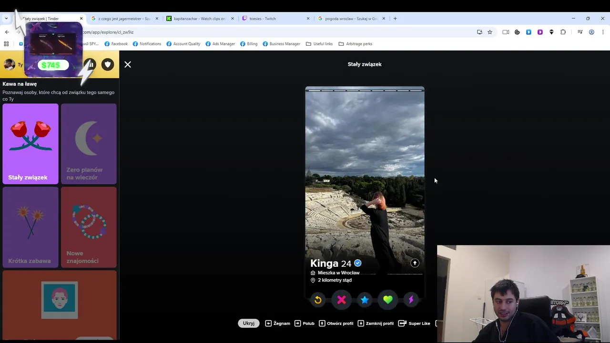Open the Billing bookmark

point(249,44)
